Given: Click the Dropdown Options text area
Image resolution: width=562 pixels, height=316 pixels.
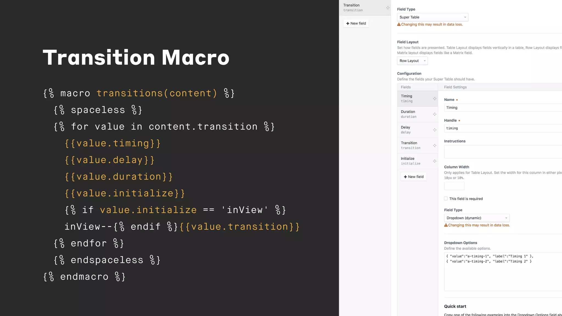Looking at the screenshot, I should tap(503, 272).
